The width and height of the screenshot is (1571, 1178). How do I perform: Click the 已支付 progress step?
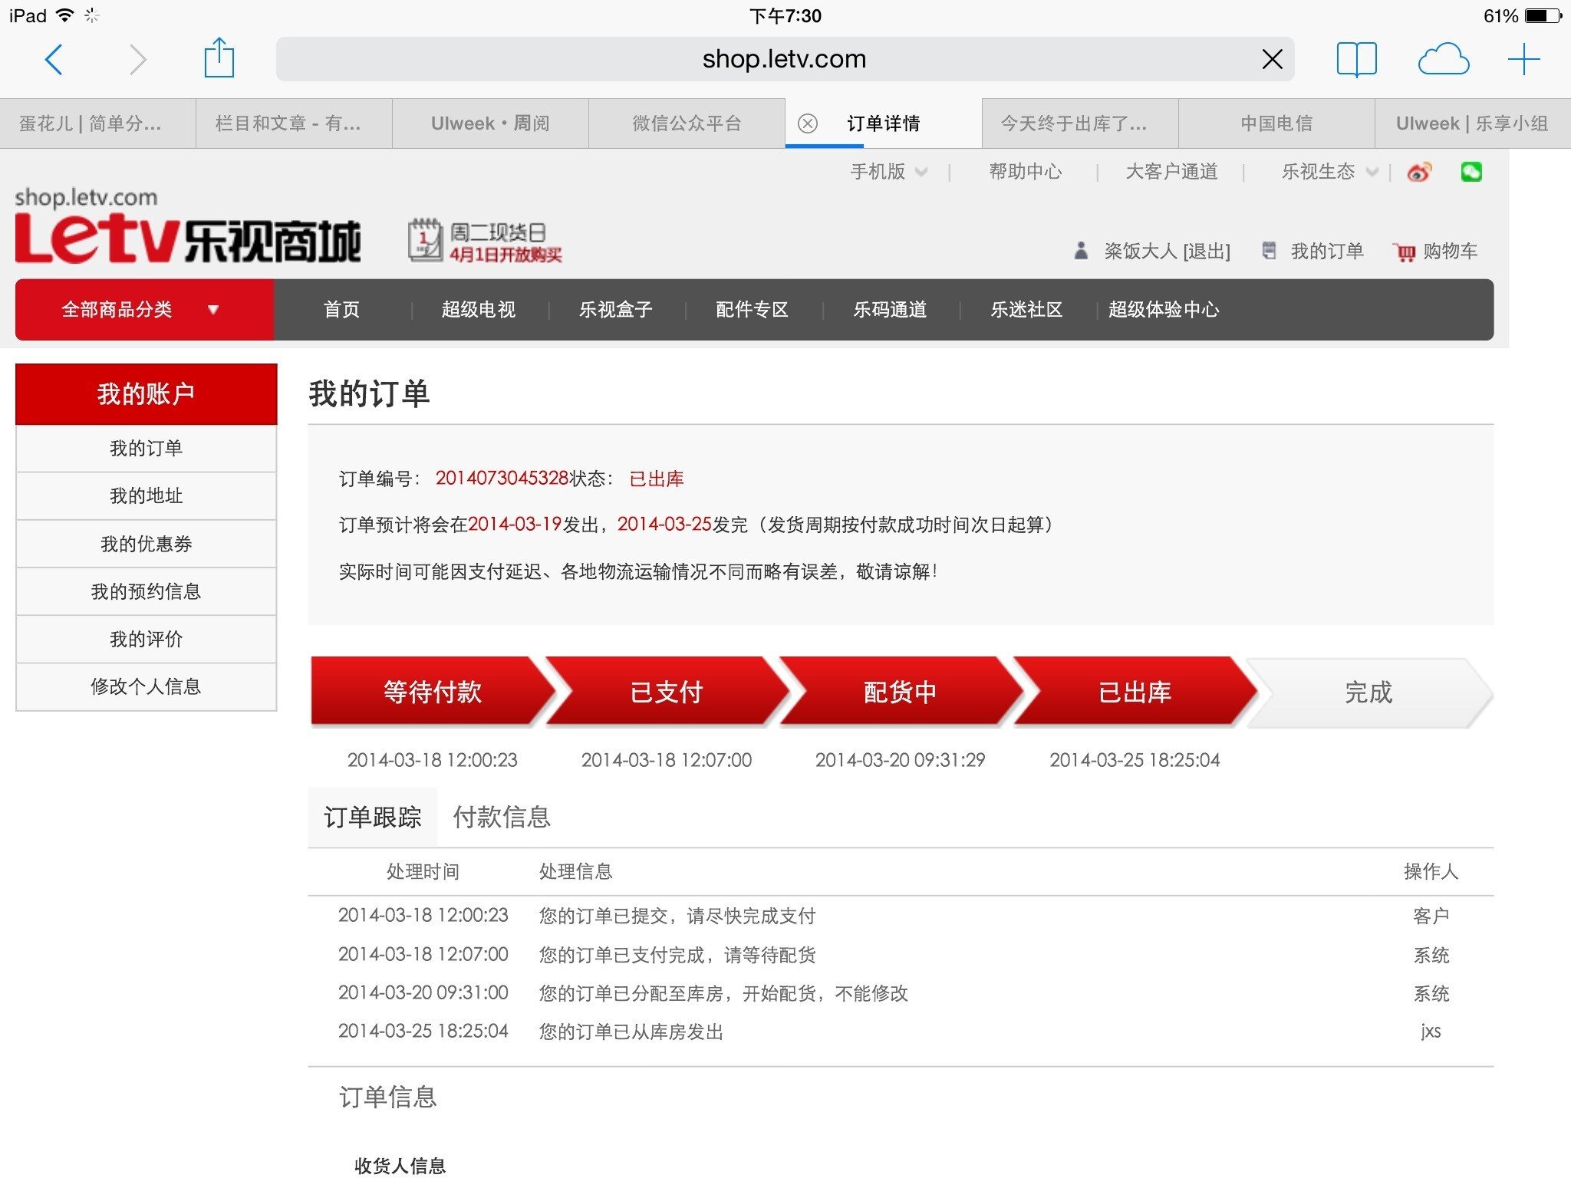tap(666, 692)
